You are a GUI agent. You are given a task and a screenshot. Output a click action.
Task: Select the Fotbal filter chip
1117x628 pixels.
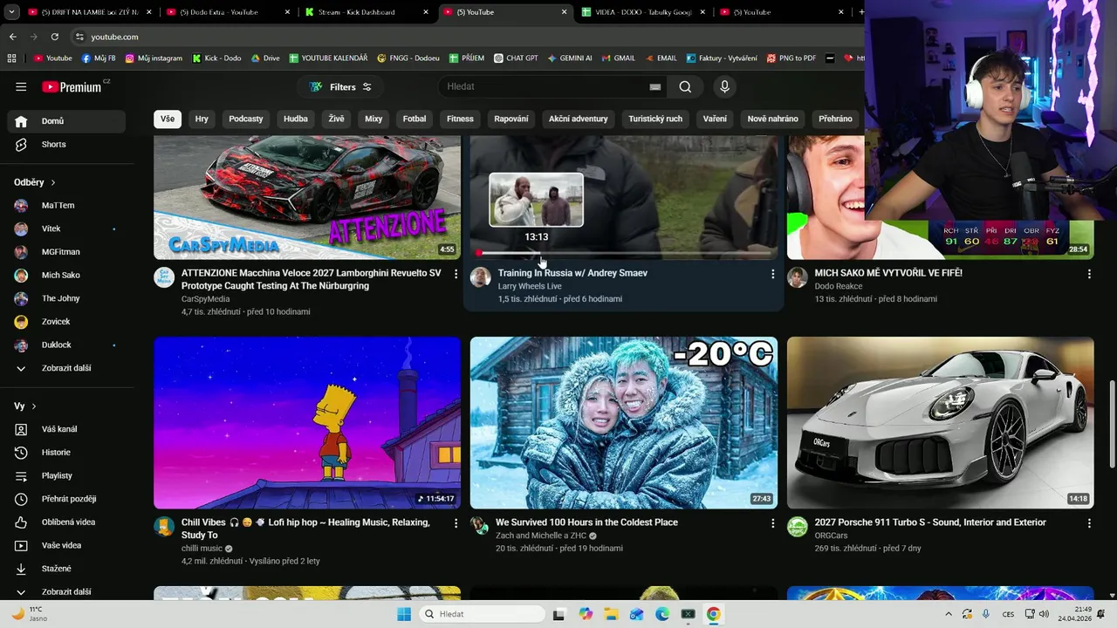click(x=415, y=119)
